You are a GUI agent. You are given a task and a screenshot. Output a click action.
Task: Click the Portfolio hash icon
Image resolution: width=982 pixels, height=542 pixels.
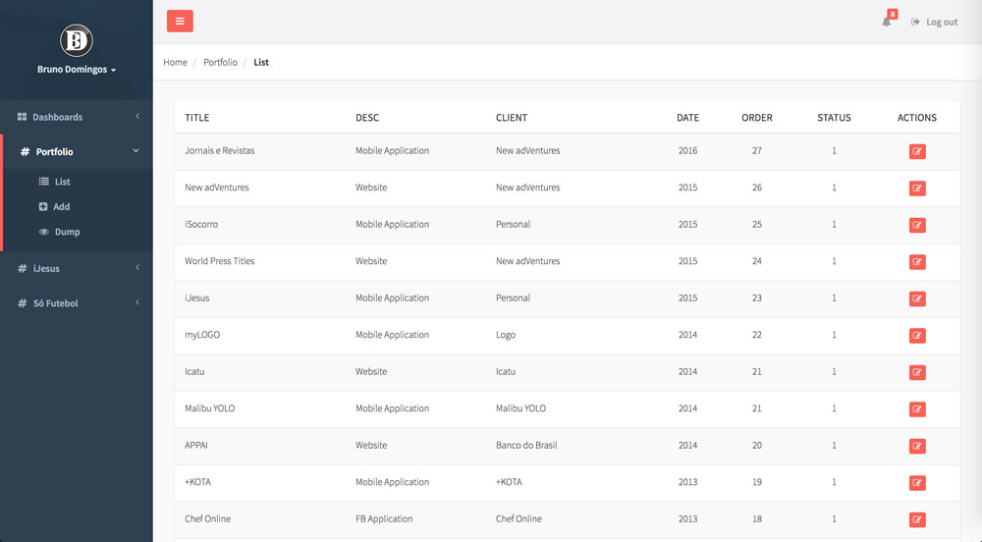pos(26,151)
